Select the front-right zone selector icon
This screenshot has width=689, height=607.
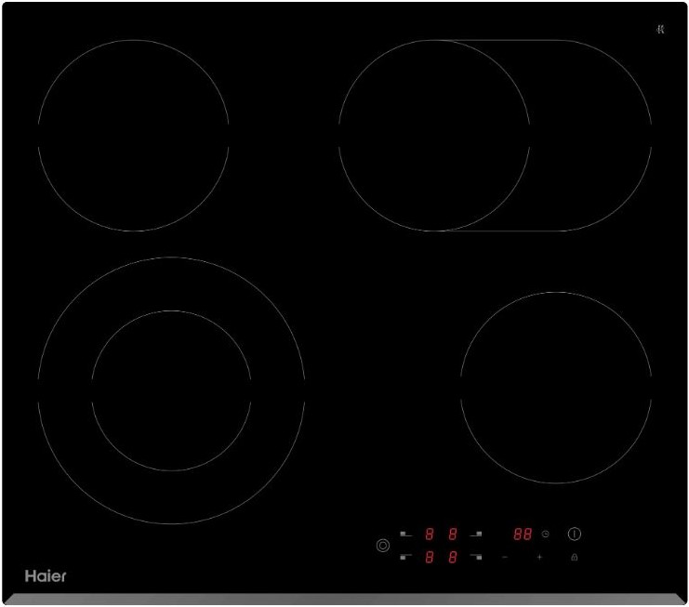[476, 557]
